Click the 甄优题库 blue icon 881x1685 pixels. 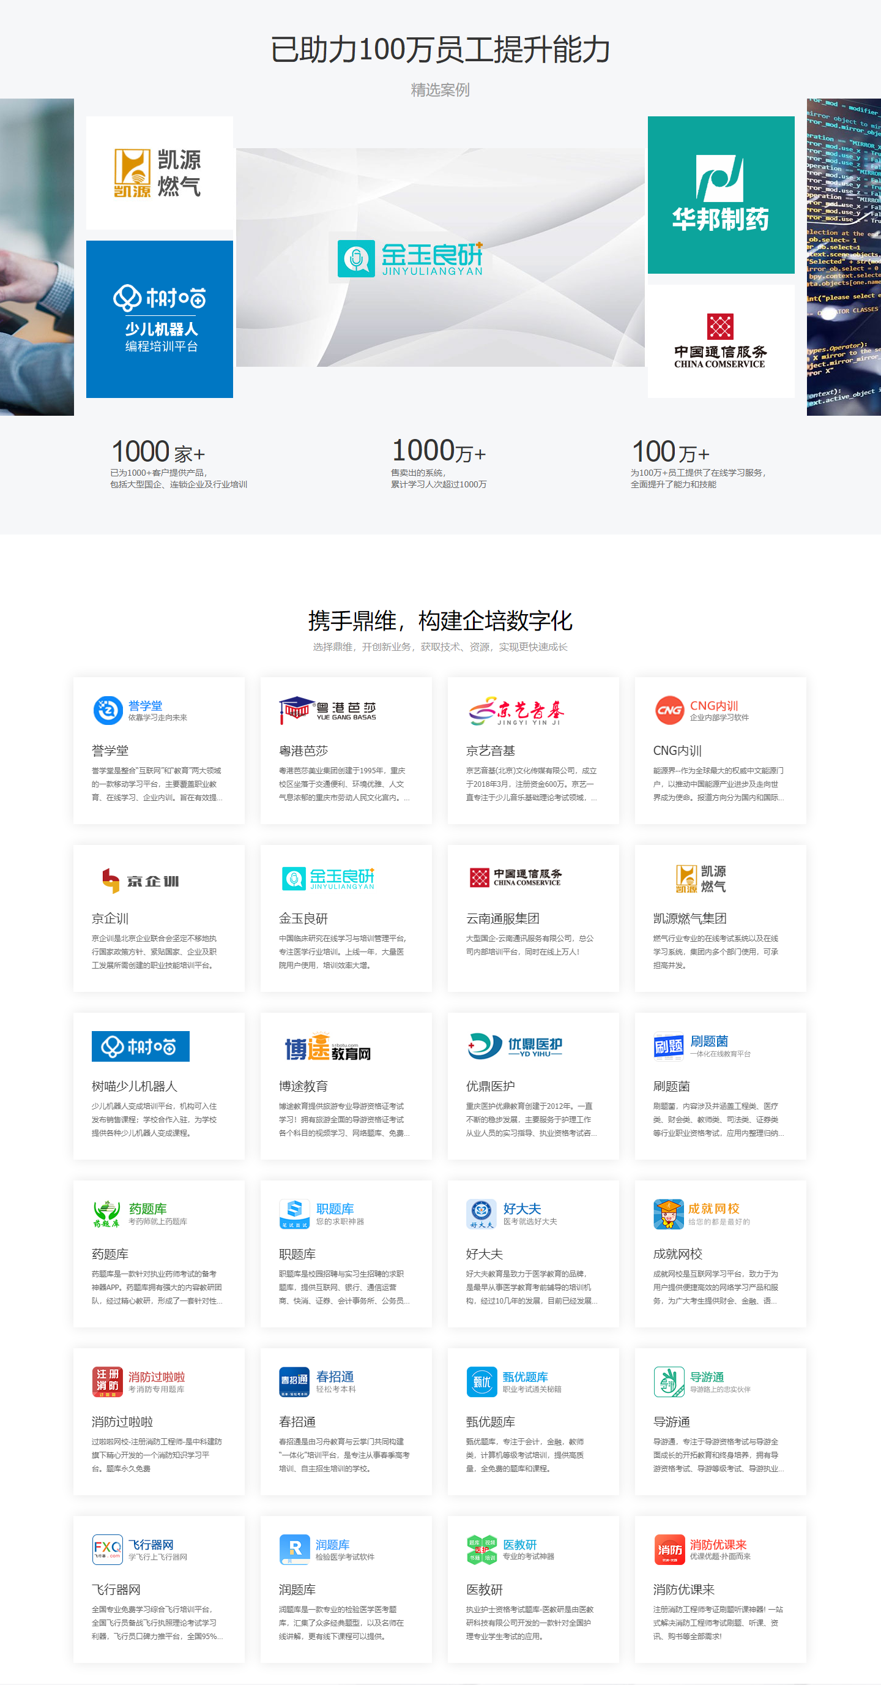(481, 1381)
